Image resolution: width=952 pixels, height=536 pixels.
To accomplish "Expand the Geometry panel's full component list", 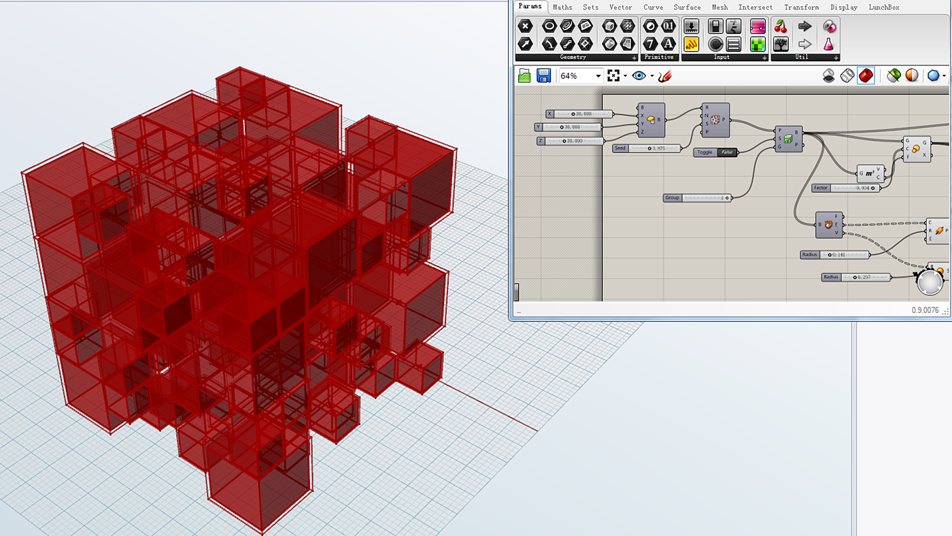I will [x=634, y=58].
